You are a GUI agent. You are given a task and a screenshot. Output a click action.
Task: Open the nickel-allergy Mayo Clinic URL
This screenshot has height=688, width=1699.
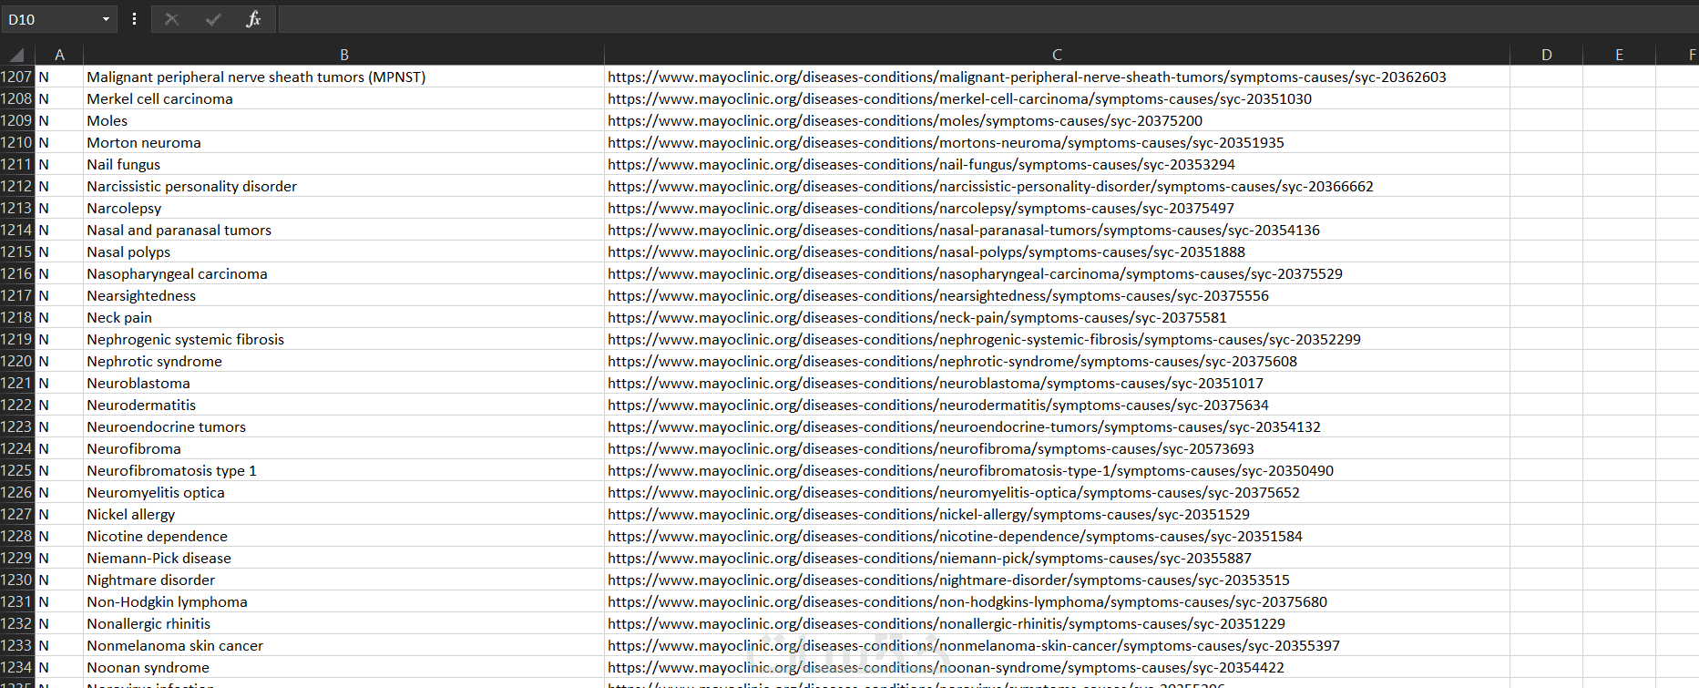pyautogui.click(x=928, y=514)
